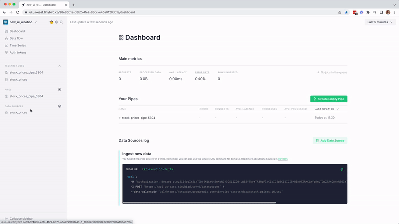
Task: Open Chrome extensions puzzle icon
Action: pyautogui.click(x=368, y=12)
